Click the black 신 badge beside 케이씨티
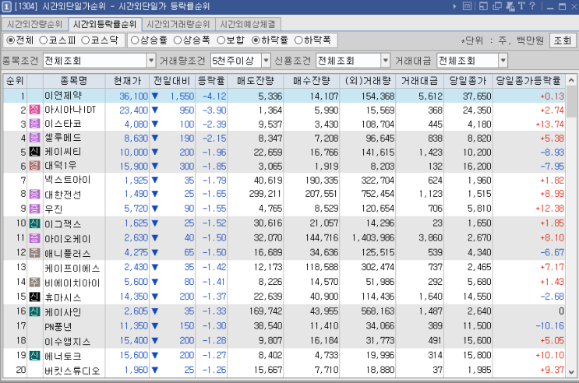579x383 pixels. click(x=34, y=152)
